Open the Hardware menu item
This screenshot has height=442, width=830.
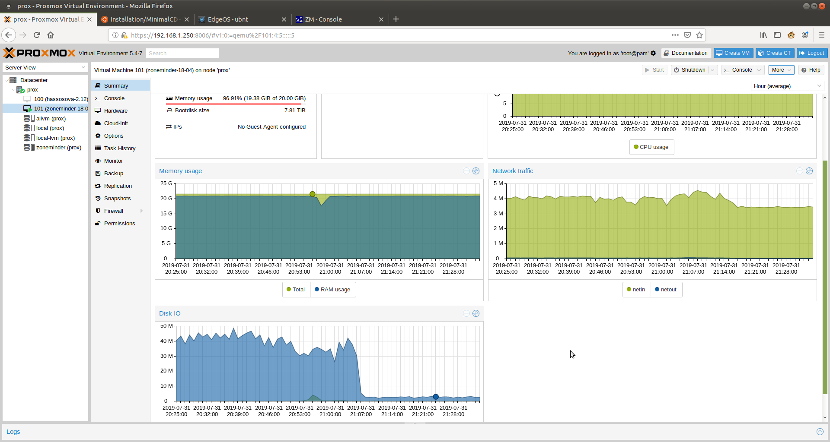coord(120,111)
